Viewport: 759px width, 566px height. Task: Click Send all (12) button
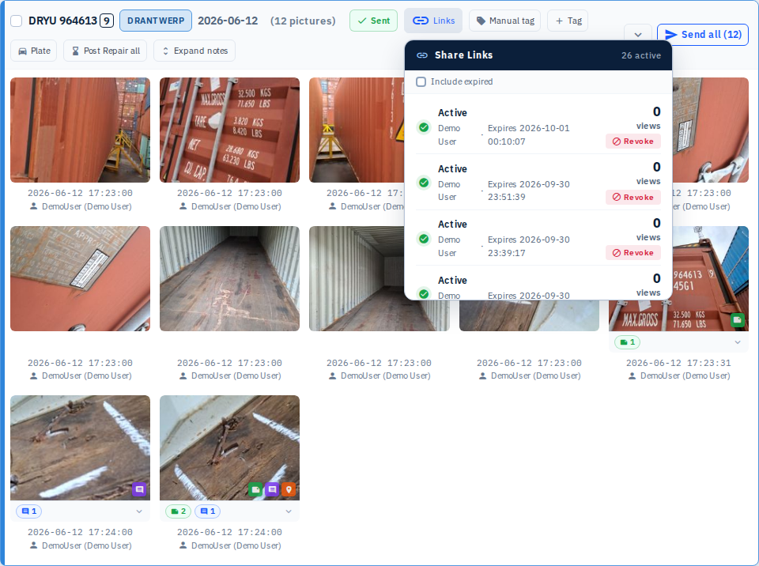pos(703,34)
